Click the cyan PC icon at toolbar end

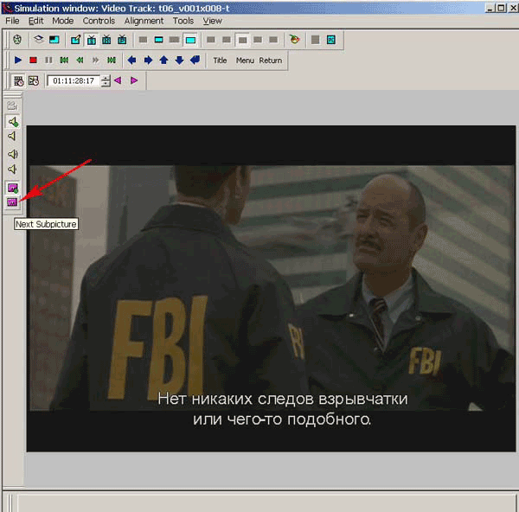point(331,40)
